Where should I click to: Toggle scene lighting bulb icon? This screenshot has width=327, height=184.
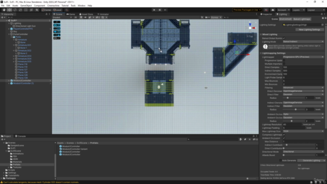[x=81, y=17]
